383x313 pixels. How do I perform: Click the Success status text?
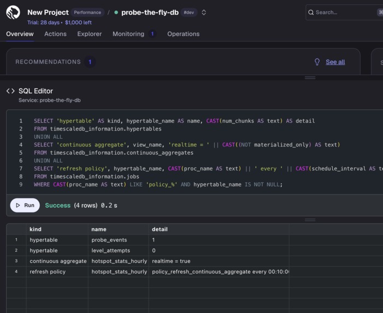(x=58, y=205)
